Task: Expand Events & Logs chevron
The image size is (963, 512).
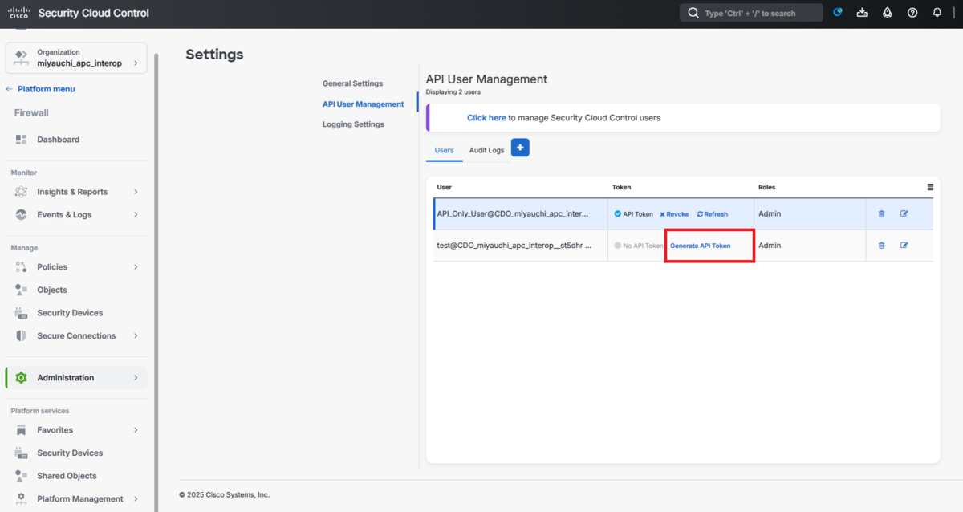Action: [x=136, y=215]
